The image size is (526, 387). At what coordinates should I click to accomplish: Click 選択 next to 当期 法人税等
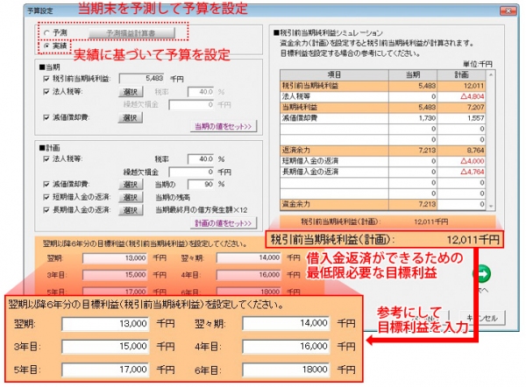point(130,91)
